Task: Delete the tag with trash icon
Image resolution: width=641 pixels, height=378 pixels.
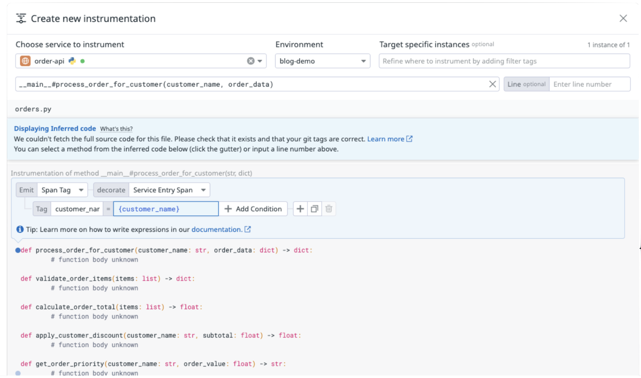Action: pos(329,209)
